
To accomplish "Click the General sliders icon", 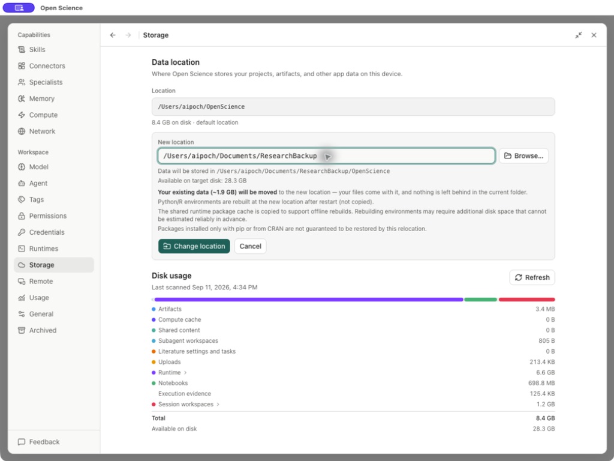I will pos(22,314).
